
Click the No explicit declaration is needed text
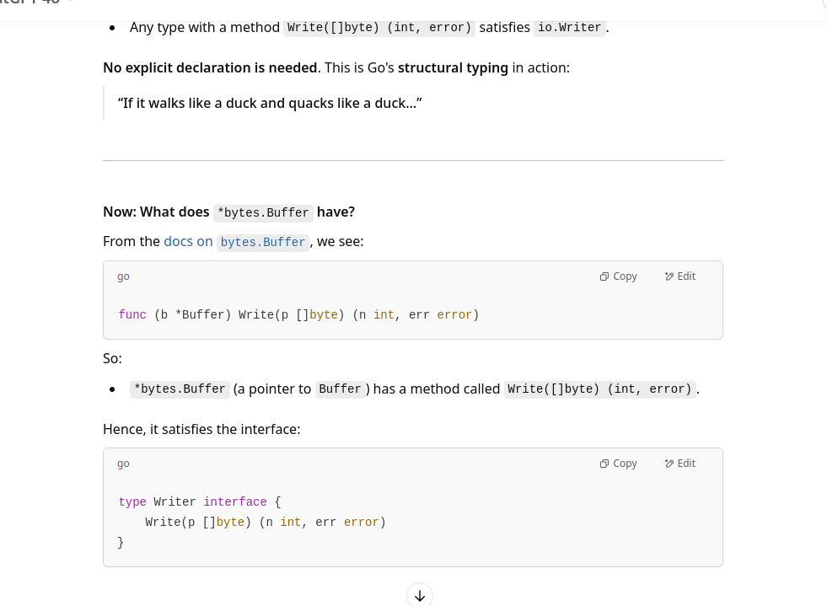tap(210, 67)
